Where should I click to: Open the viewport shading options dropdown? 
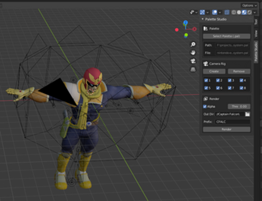(x=255, y=12)
